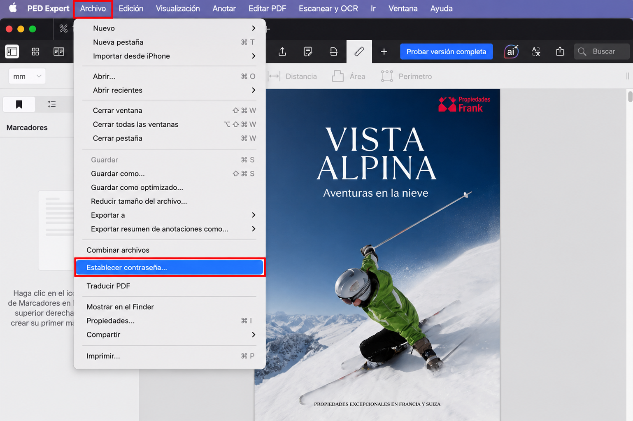Open the mm units dropdown

coord(27,76)
